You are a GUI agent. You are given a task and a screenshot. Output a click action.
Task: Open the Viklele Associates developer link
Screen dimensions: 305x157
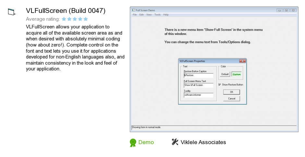pos(203,142)
